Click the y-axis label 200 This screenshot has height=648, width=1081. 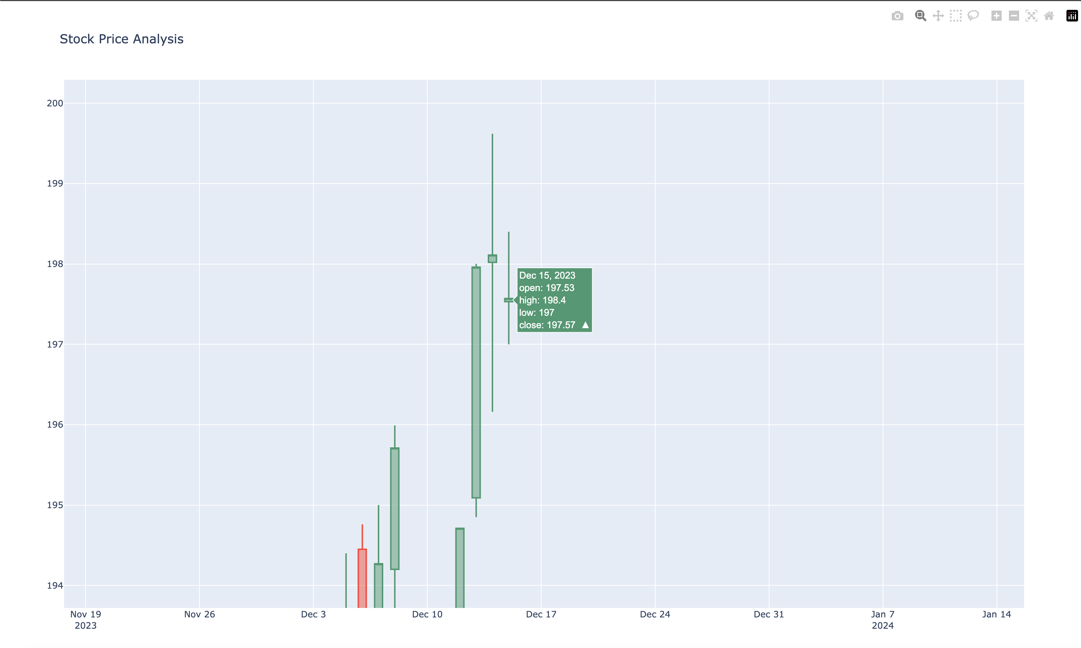(x=55, y=103)
